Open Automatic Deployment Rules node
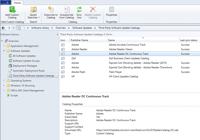This screenshot has width=200, height=140. tap(28, 71)
